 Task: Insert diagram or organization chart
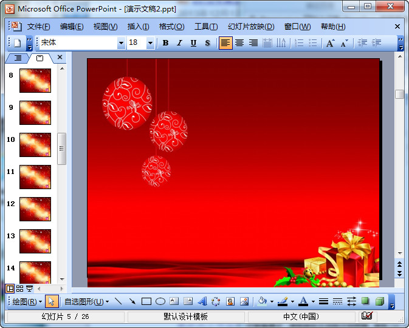tap(216, 302)
